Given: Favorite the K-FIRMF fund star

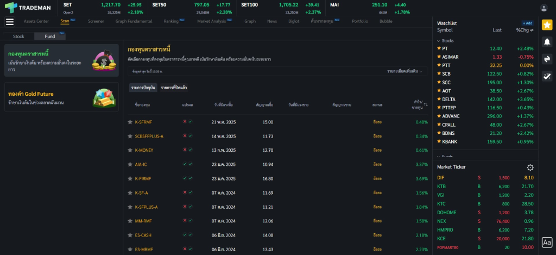Looking at the screenshot, I should (130, 179).
